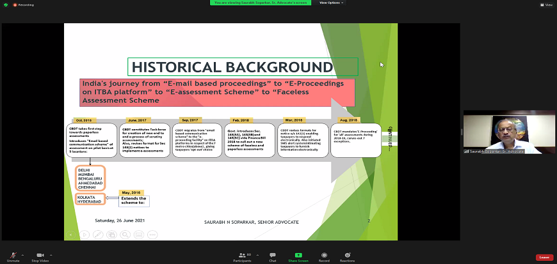Open Reactions emoji menu

pos(347,256)
